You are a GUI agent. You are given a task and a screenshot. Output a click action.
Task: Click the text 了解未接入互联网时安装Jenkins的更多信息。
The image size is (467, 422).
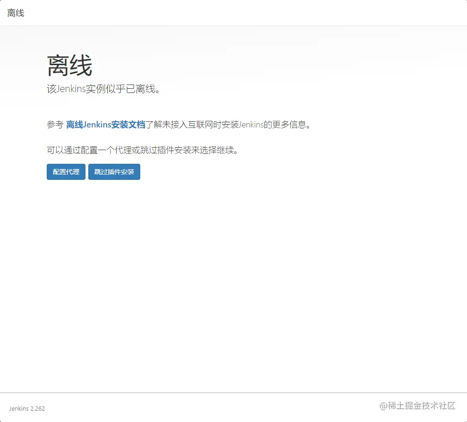[228, 125]
